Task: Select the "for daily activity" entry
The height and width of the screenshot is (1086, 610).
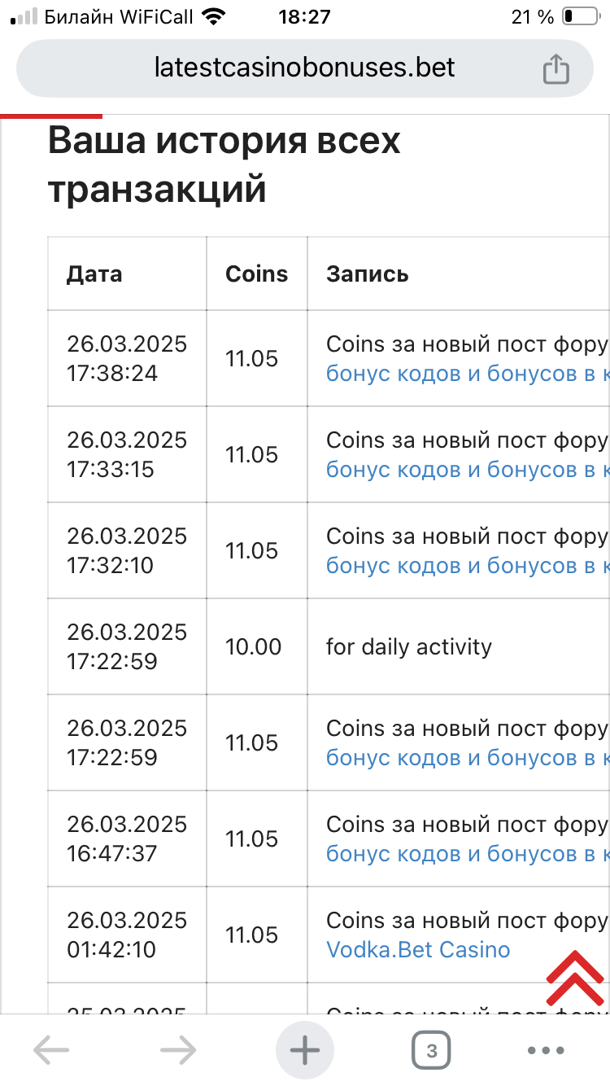Action: tap(409, 647)
